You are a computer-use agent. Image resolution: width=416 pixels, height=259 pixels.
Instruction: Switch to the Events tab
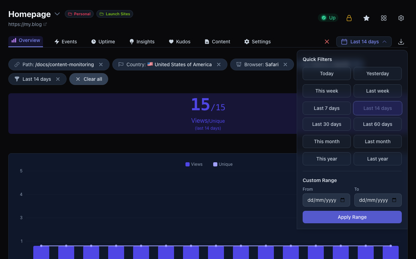point(66,42)
